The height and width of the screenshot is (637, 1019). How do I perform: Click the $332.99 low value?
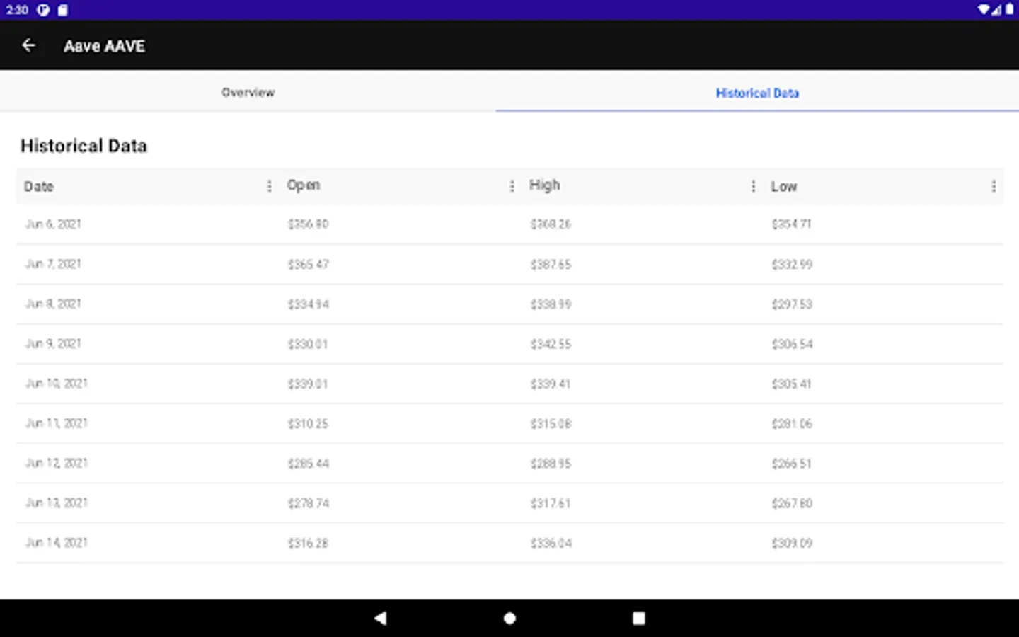pos(792,264)
